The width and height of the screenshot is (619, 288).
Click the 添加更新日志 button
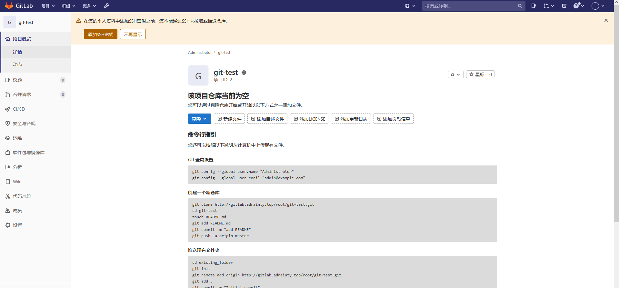click(x=351, y=119)
